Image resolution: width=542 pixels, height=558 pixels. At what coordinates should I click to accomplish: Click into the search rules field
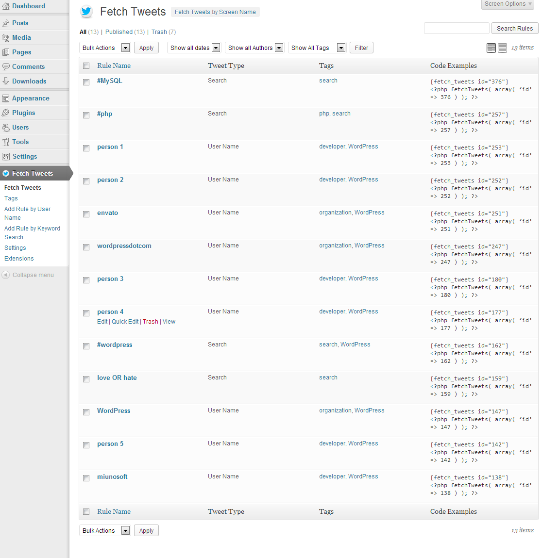click(x=457, y=29)
